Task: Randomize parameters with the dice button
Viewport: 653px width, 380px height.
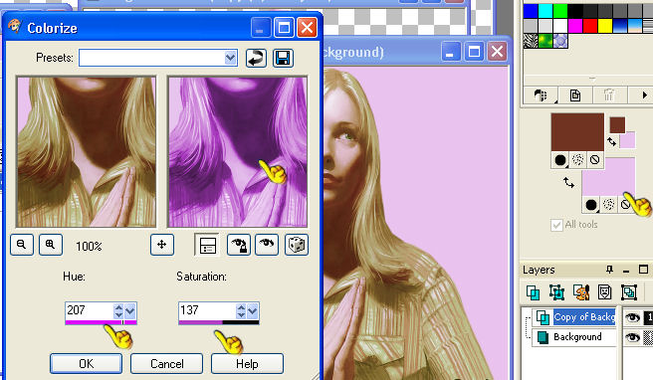Action: click(297, 245)
